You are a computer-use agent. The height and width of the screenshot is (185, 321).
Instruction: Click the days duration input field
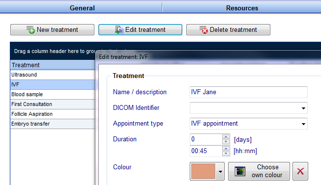(x=206, y=139)
